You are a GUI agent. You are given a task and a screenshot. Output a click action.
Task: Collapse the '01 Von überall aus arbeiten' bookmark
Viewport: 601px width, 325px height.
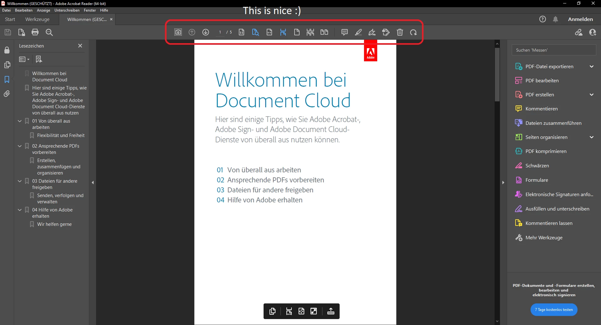[x=20, y=121]
